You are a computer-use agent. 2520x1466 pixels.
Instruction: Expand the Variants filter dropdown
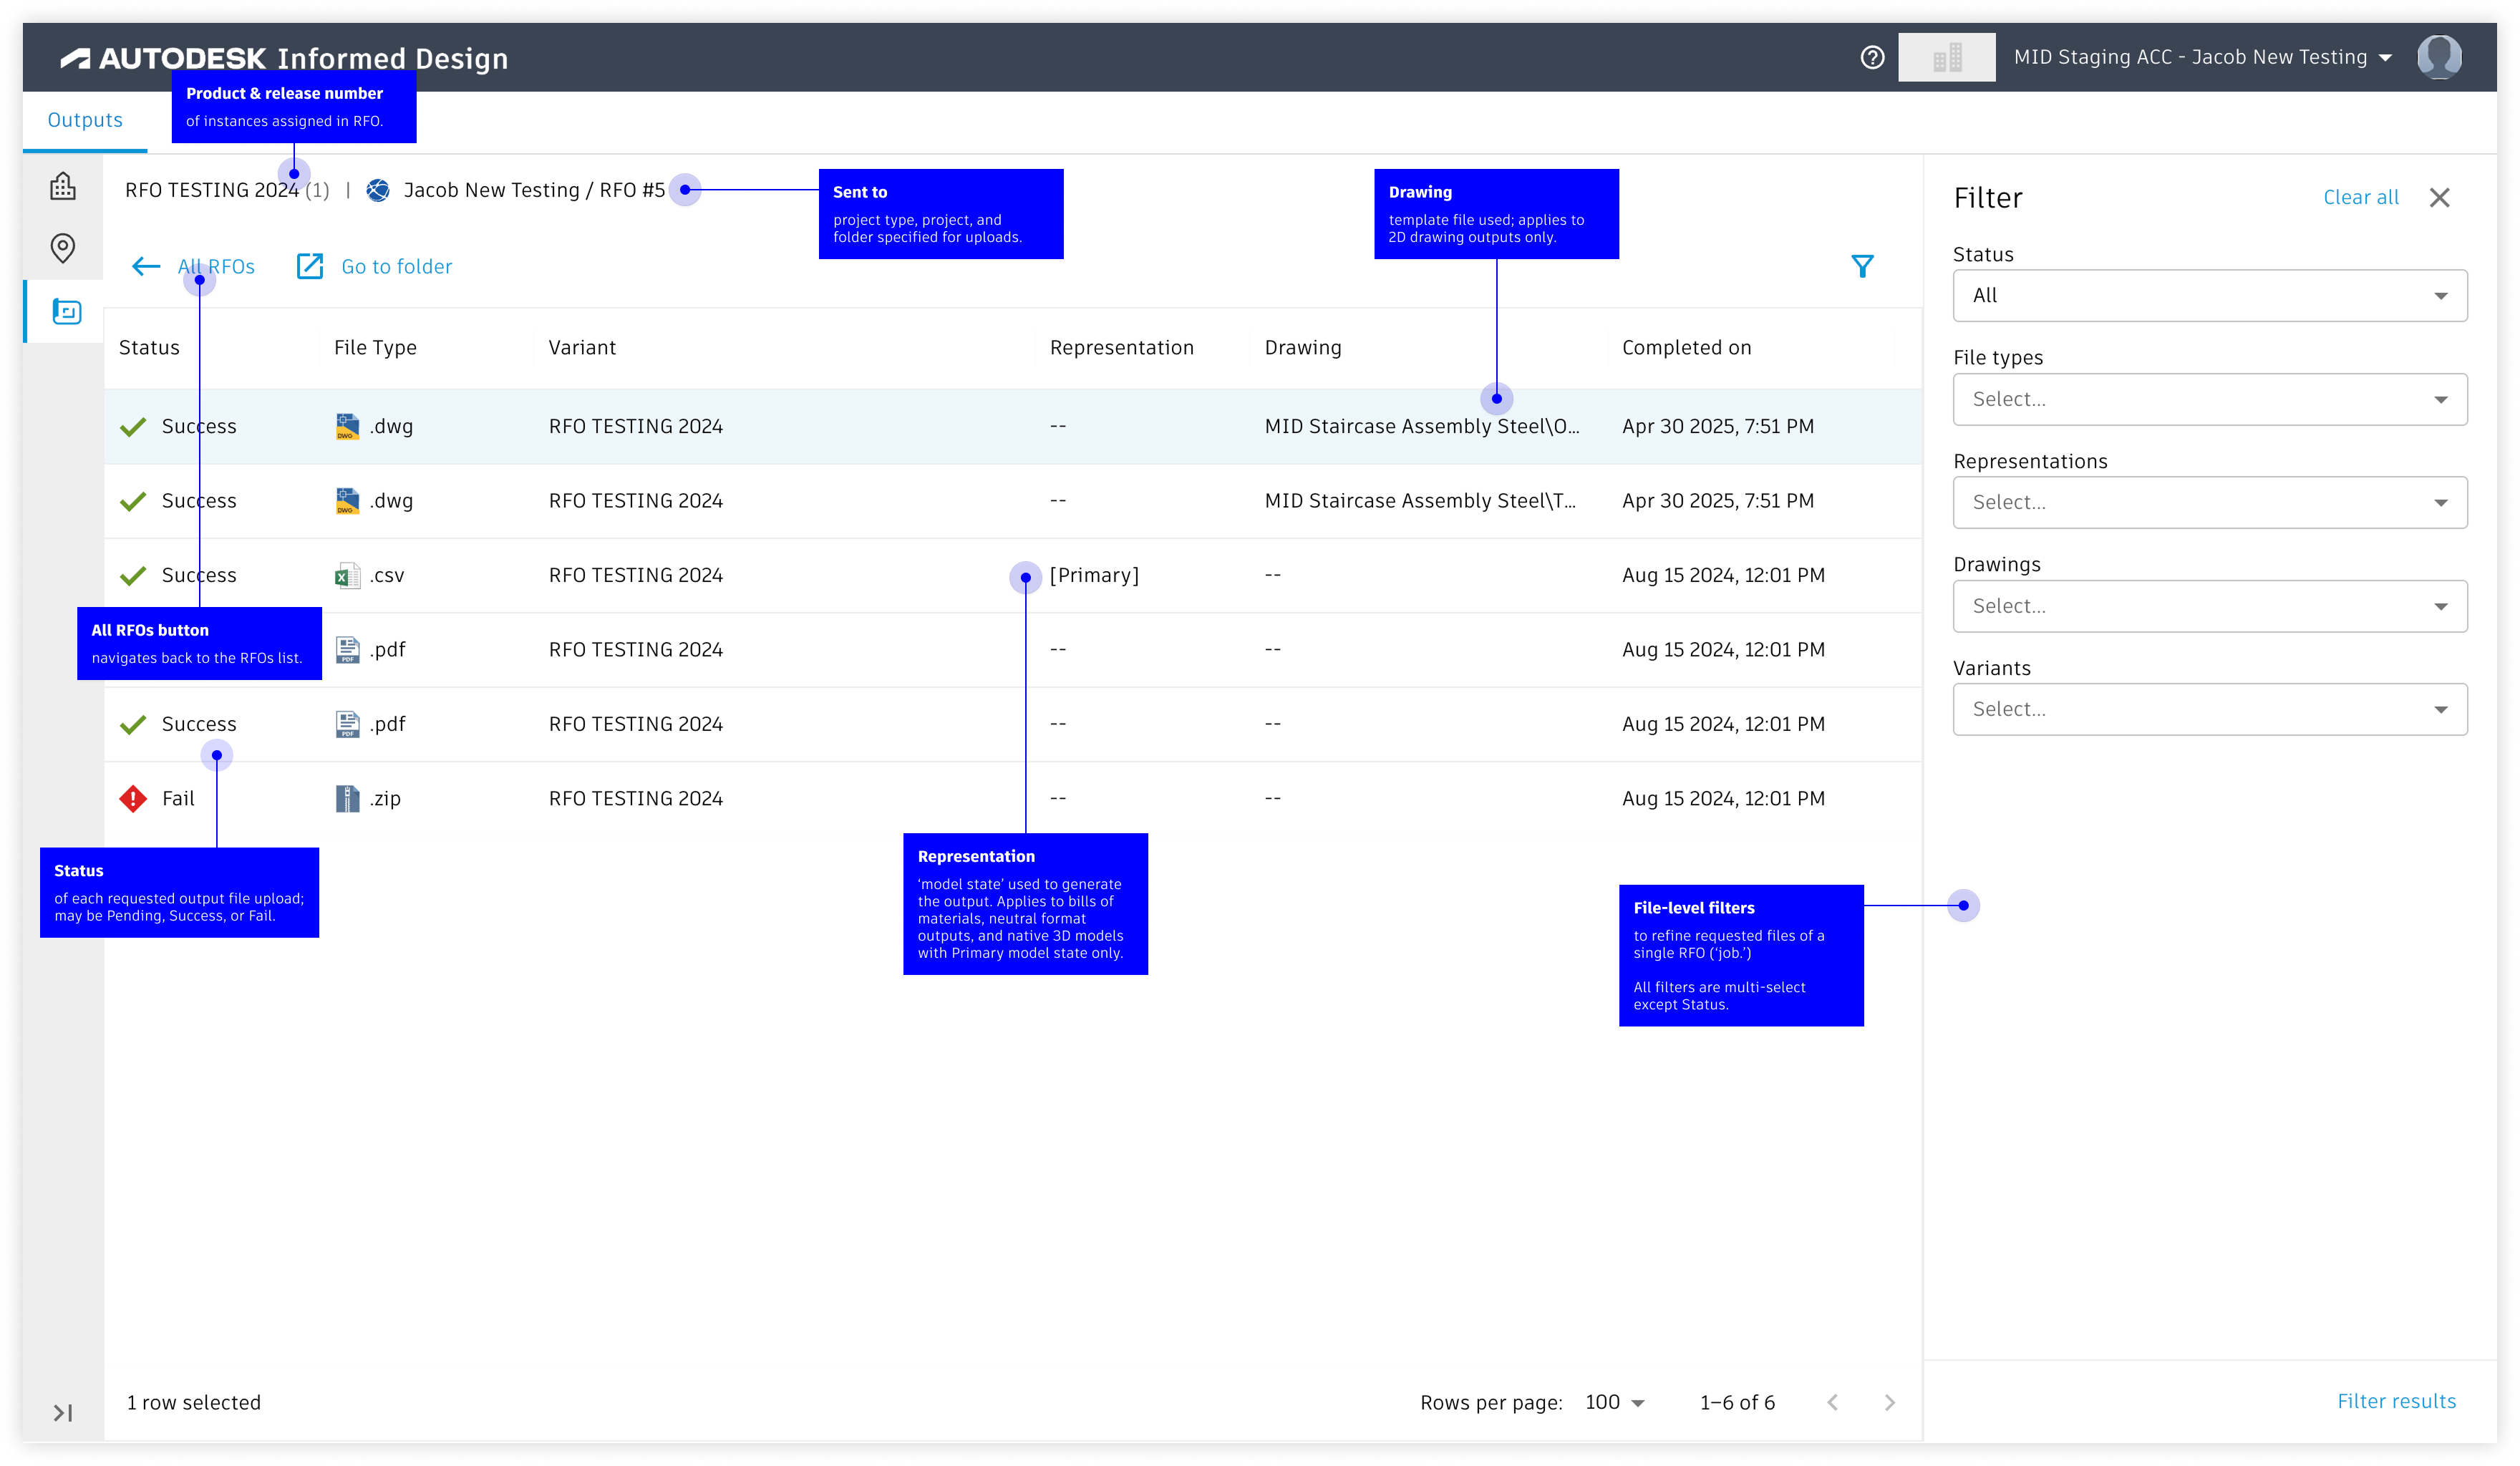2209,709
